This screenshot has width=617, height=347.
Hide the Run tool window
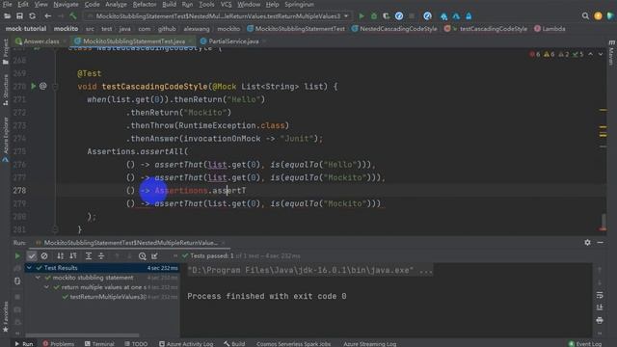(600, 242)
